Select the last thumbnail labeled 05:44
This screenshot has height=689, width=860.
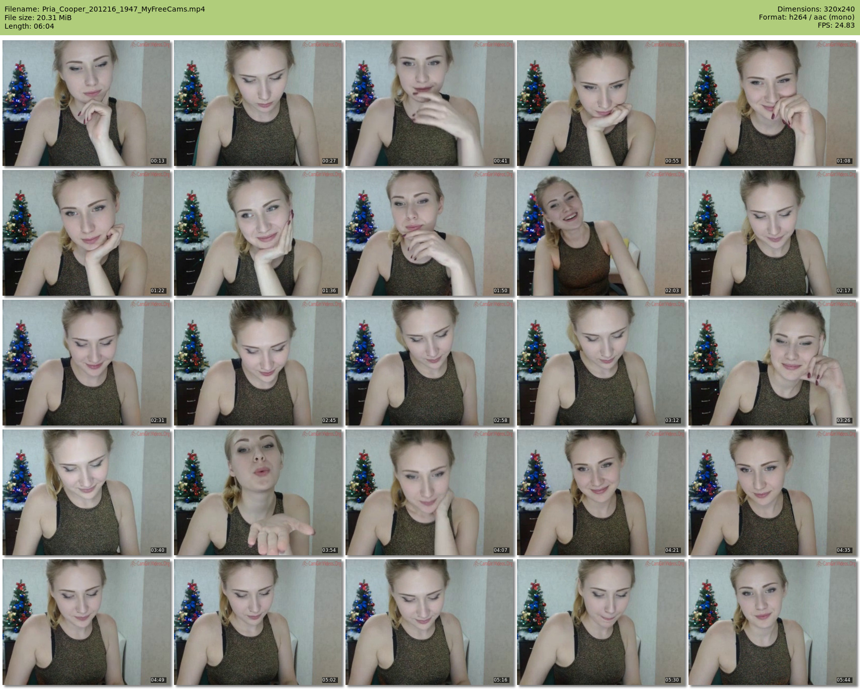point(773,622)
